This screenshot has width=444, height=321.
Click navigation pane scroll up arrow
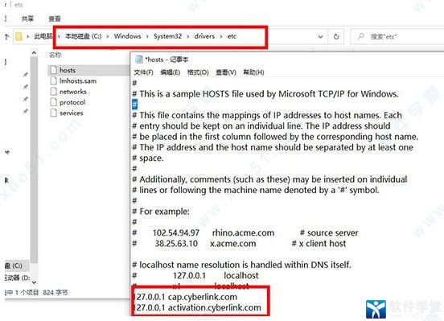tap(34, 53)
